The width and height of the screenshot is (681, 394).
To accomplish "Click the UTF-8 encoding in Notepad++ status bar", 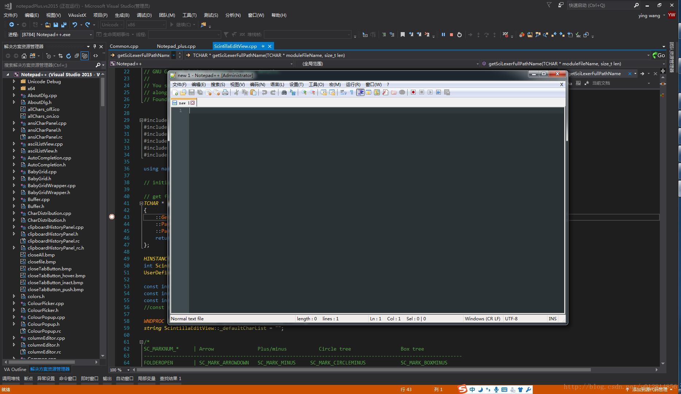I will pyautogui.click(x=511, y=318).
